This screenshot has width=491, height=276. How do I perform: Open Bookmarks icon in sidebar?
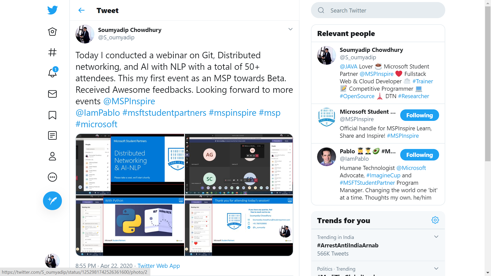pos(52,115)
